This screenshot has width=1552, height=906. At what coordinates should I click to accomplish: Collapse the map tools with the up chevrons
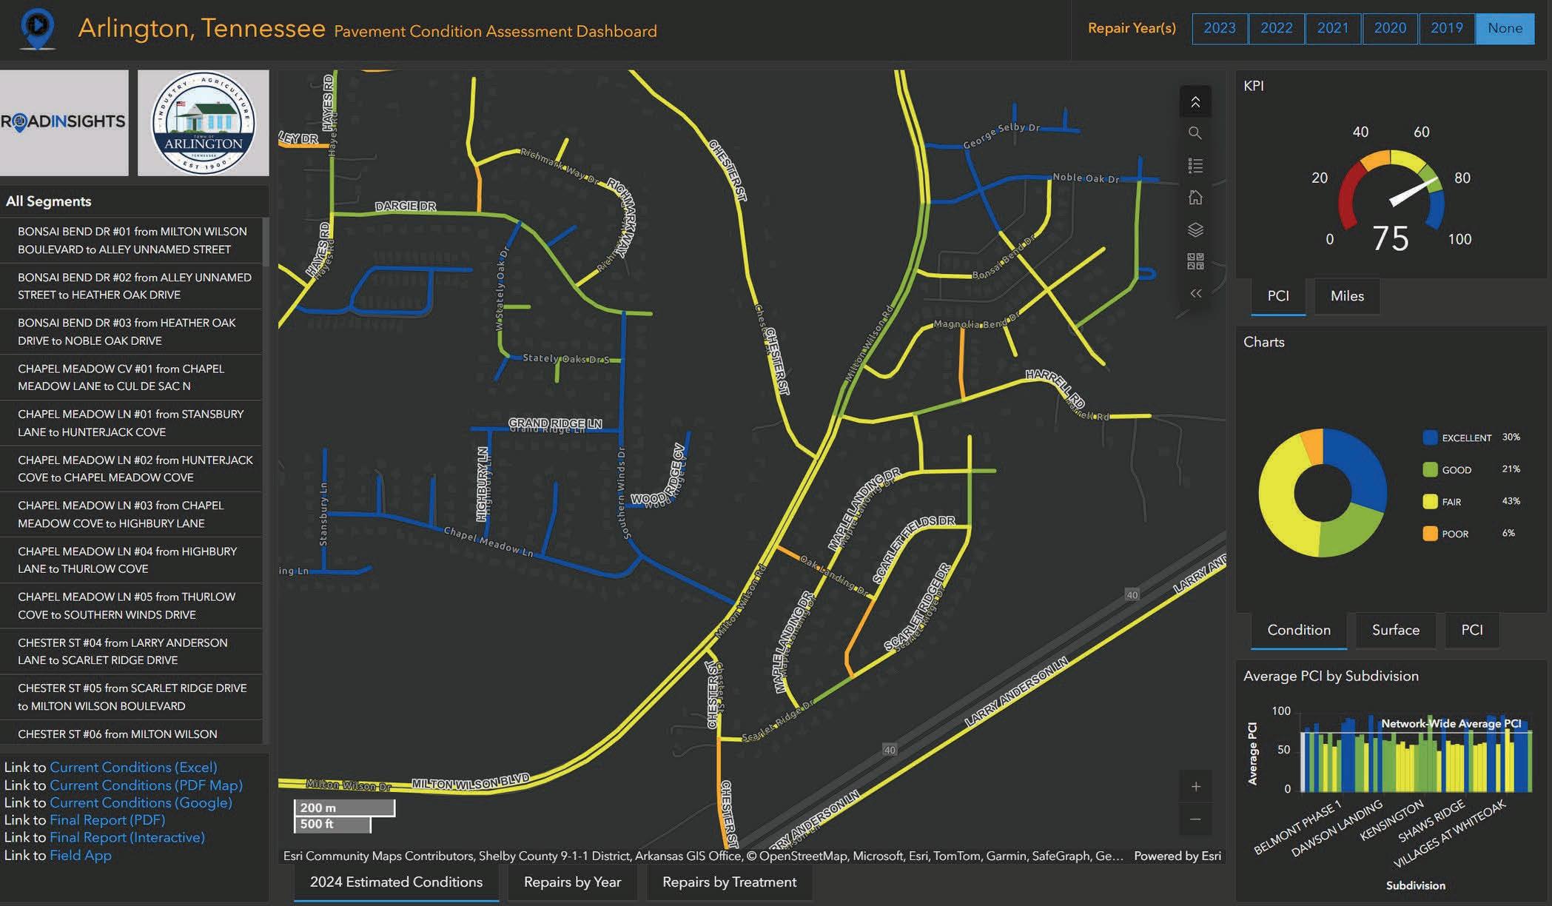[1195, 102]
